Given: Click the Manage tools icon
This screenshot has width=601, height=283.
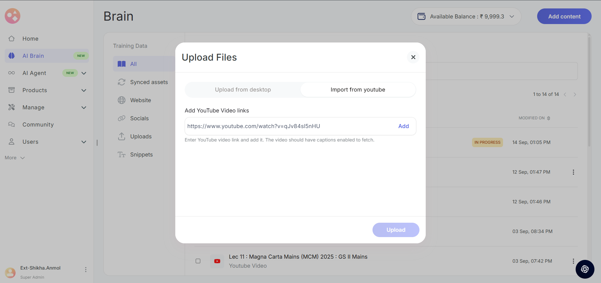Looking at the screenshot, I should [12, 107].
